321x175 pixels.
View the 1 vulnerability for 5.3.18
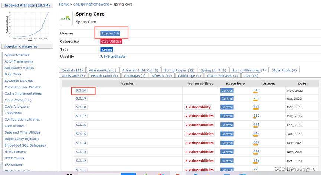[x=198, y=107]
